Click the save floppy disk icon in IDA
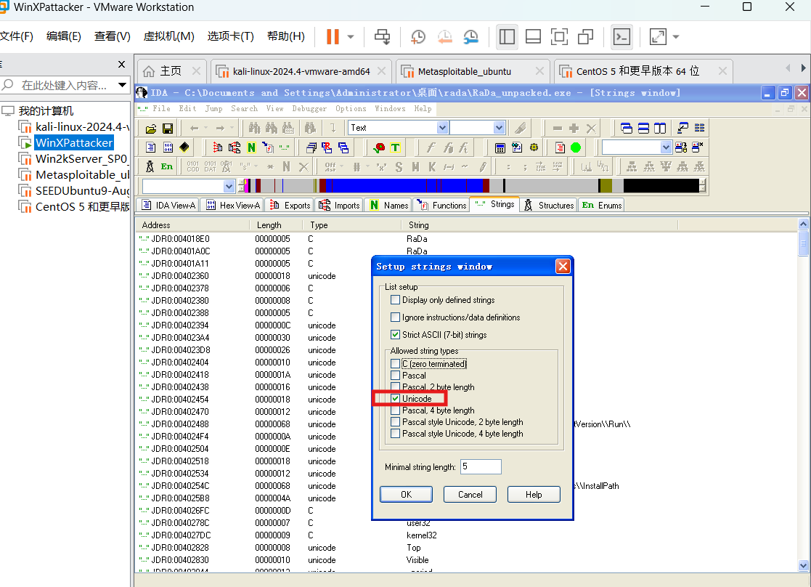The width and height of the screenshot is (811, 587). [x=168, y=129]
